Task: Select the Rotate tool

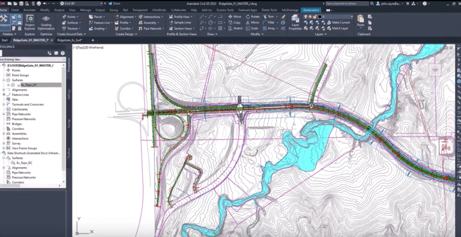Action: [x=253, y=17]
